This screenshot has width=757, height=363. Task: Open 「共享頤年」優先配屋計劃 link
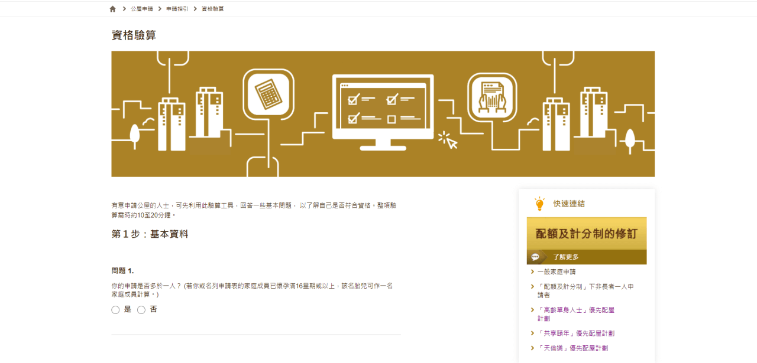pos(576,333)
